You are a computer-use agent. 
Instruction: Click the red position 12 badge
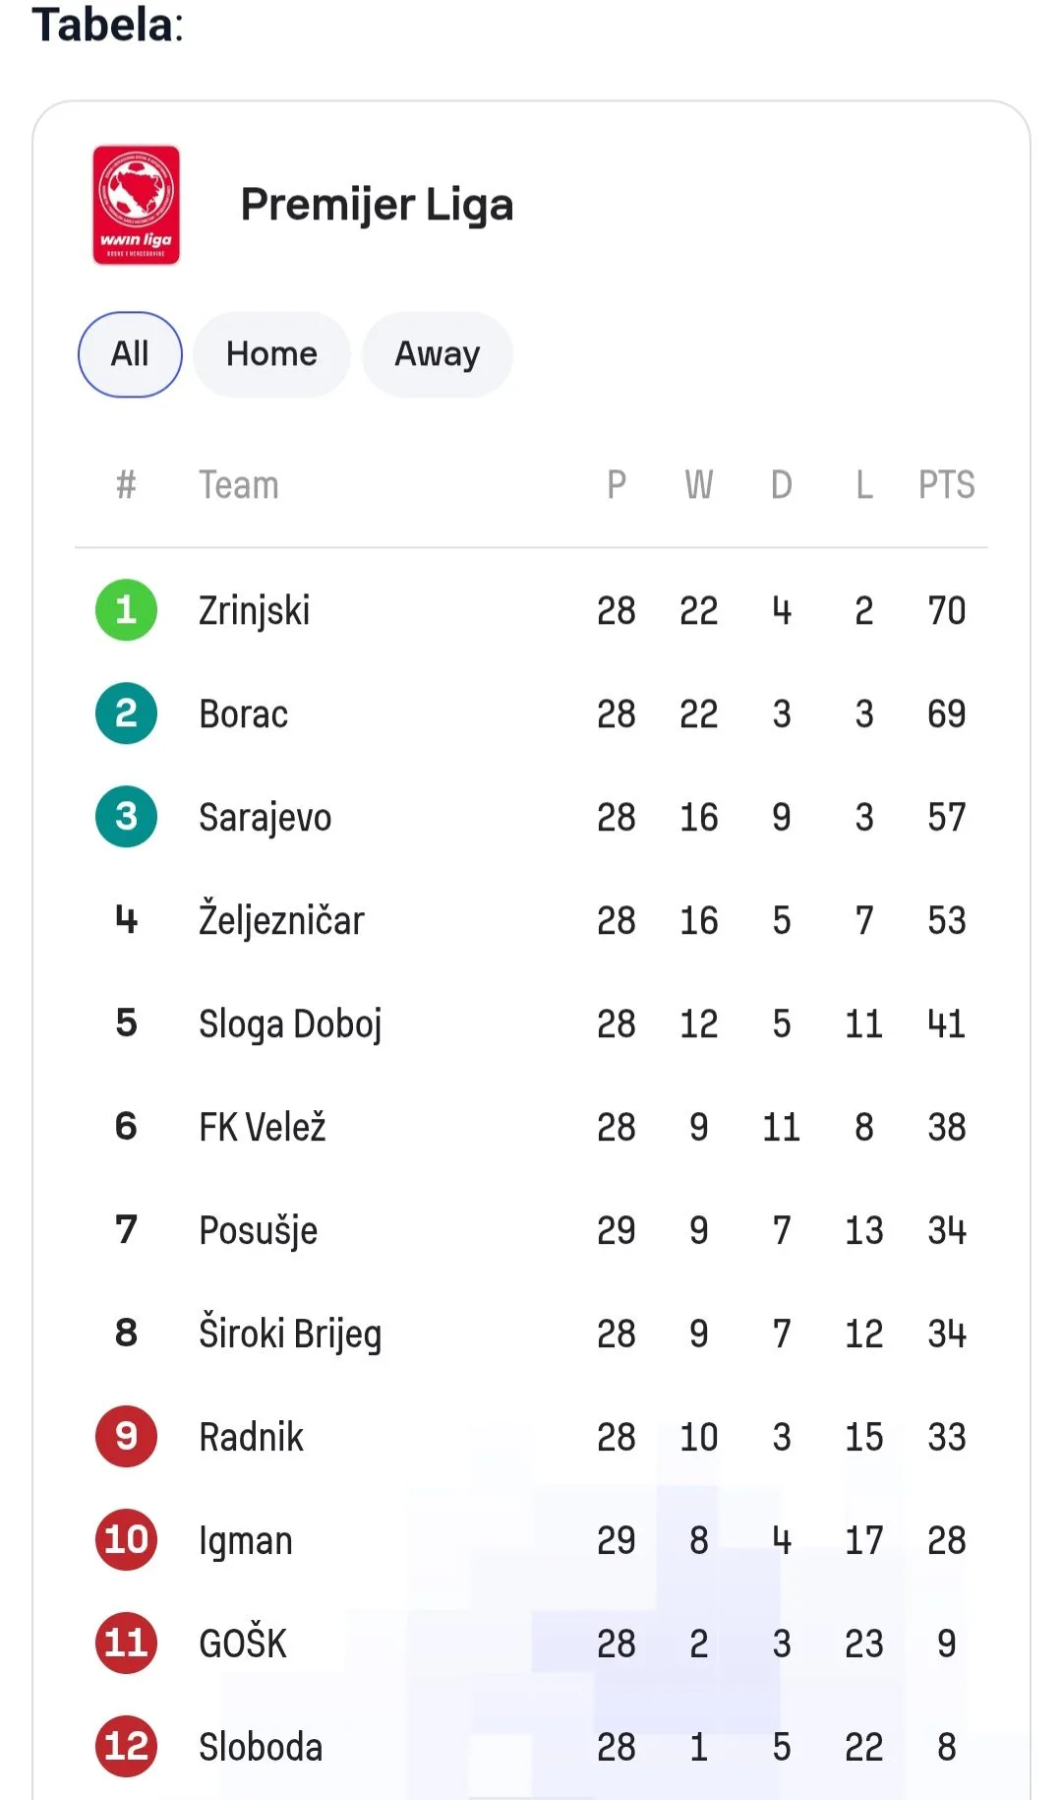point(126,1747)
